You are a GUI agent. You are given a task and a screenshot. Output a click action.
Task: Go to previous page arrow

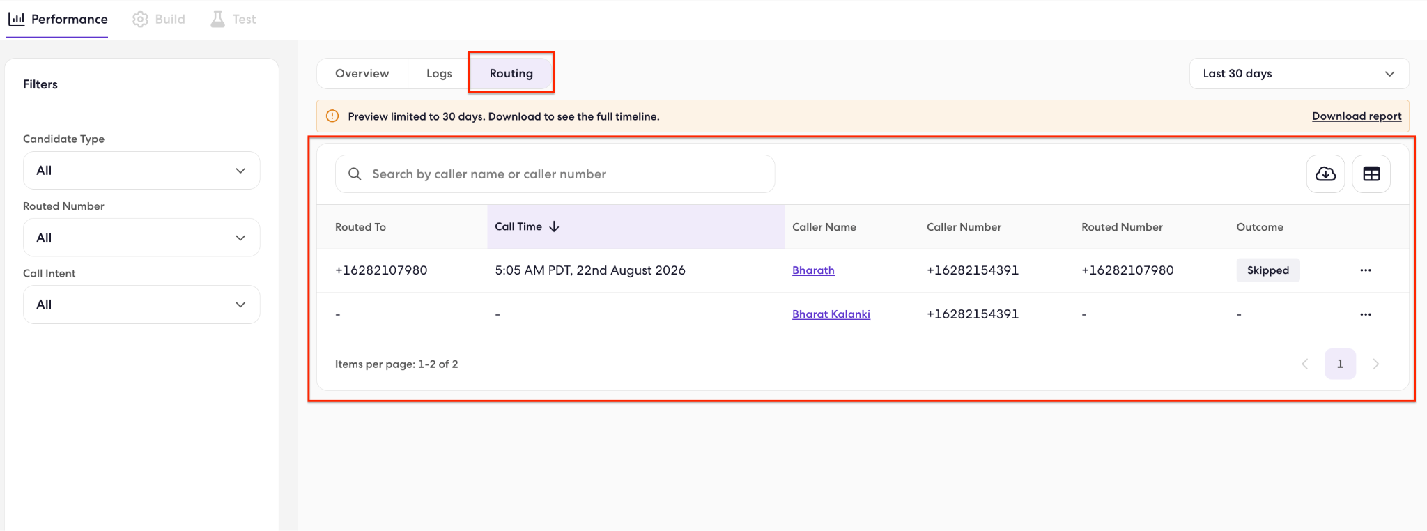click(1305, 364)
